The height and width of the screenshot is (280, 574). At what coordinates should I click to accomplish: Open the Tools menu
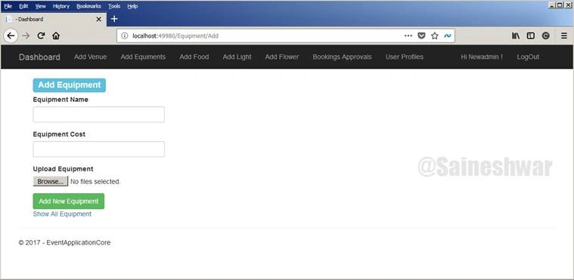(x=114, y=6)
